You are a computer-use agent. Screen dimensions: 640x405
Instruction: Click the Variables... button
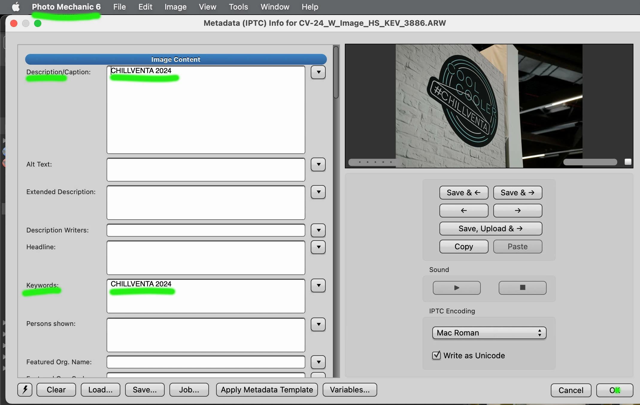pyautogui.click(x=350, y=390)
